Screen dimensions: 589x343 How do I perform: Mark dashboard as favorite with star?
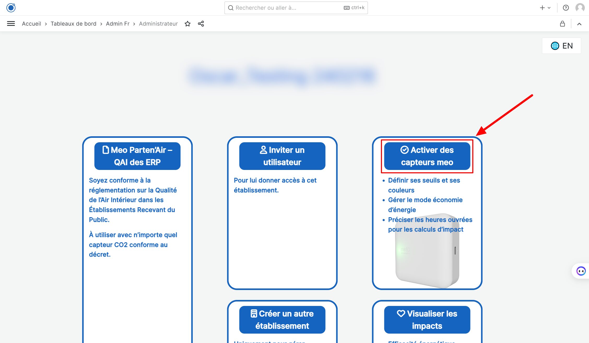coord(187,24)
